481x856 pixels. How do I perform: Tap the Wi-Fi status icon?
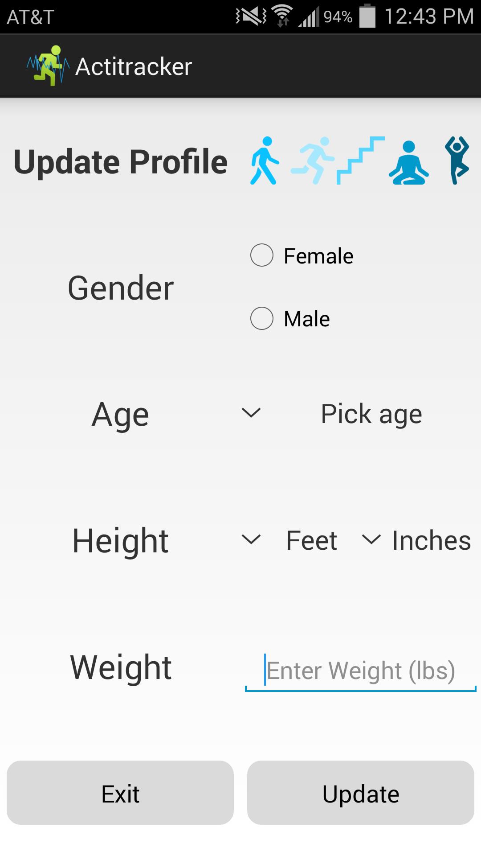click(x=282, y=16)
